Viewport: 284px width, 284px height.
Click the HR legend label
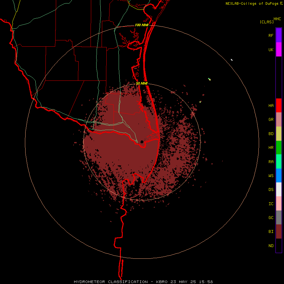tap(271, 148)
